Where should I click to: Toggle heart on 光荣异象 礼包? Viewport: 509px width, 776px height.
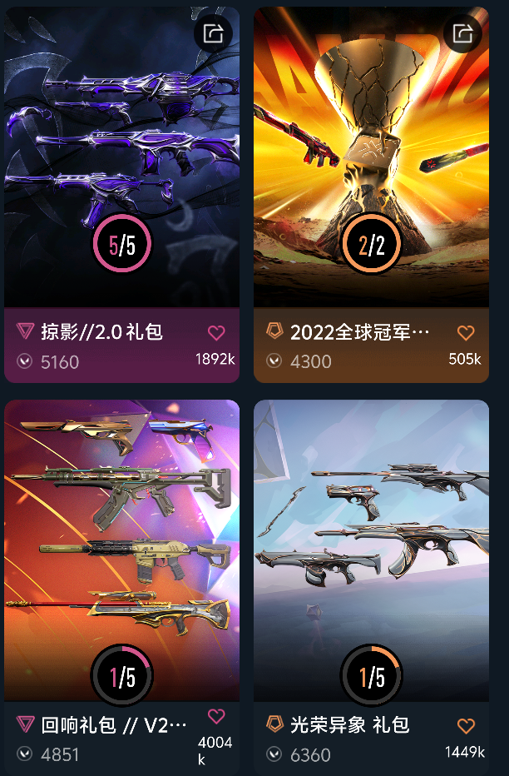pos(466,726)
